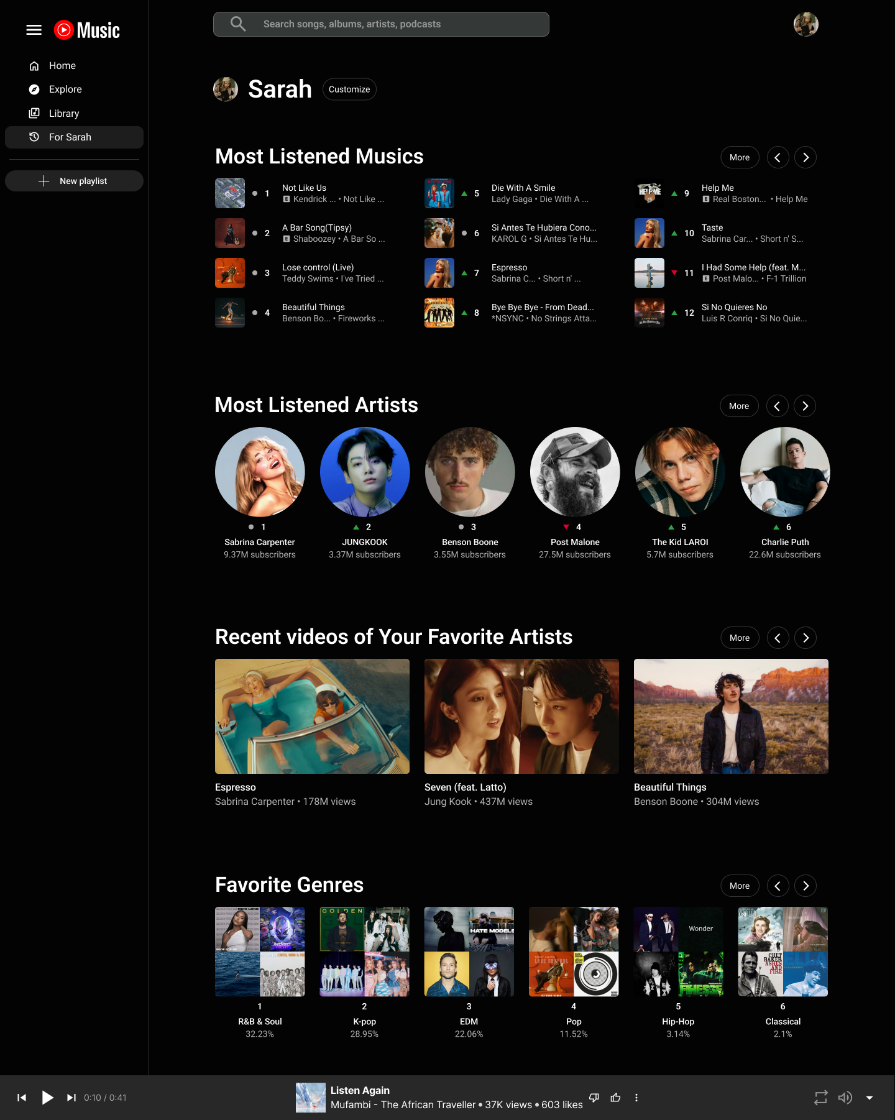Play Beautiful Things video thumbnail
Viewport: 895px width, 1120px height.
pyautogui.click(x=731, y=716)
